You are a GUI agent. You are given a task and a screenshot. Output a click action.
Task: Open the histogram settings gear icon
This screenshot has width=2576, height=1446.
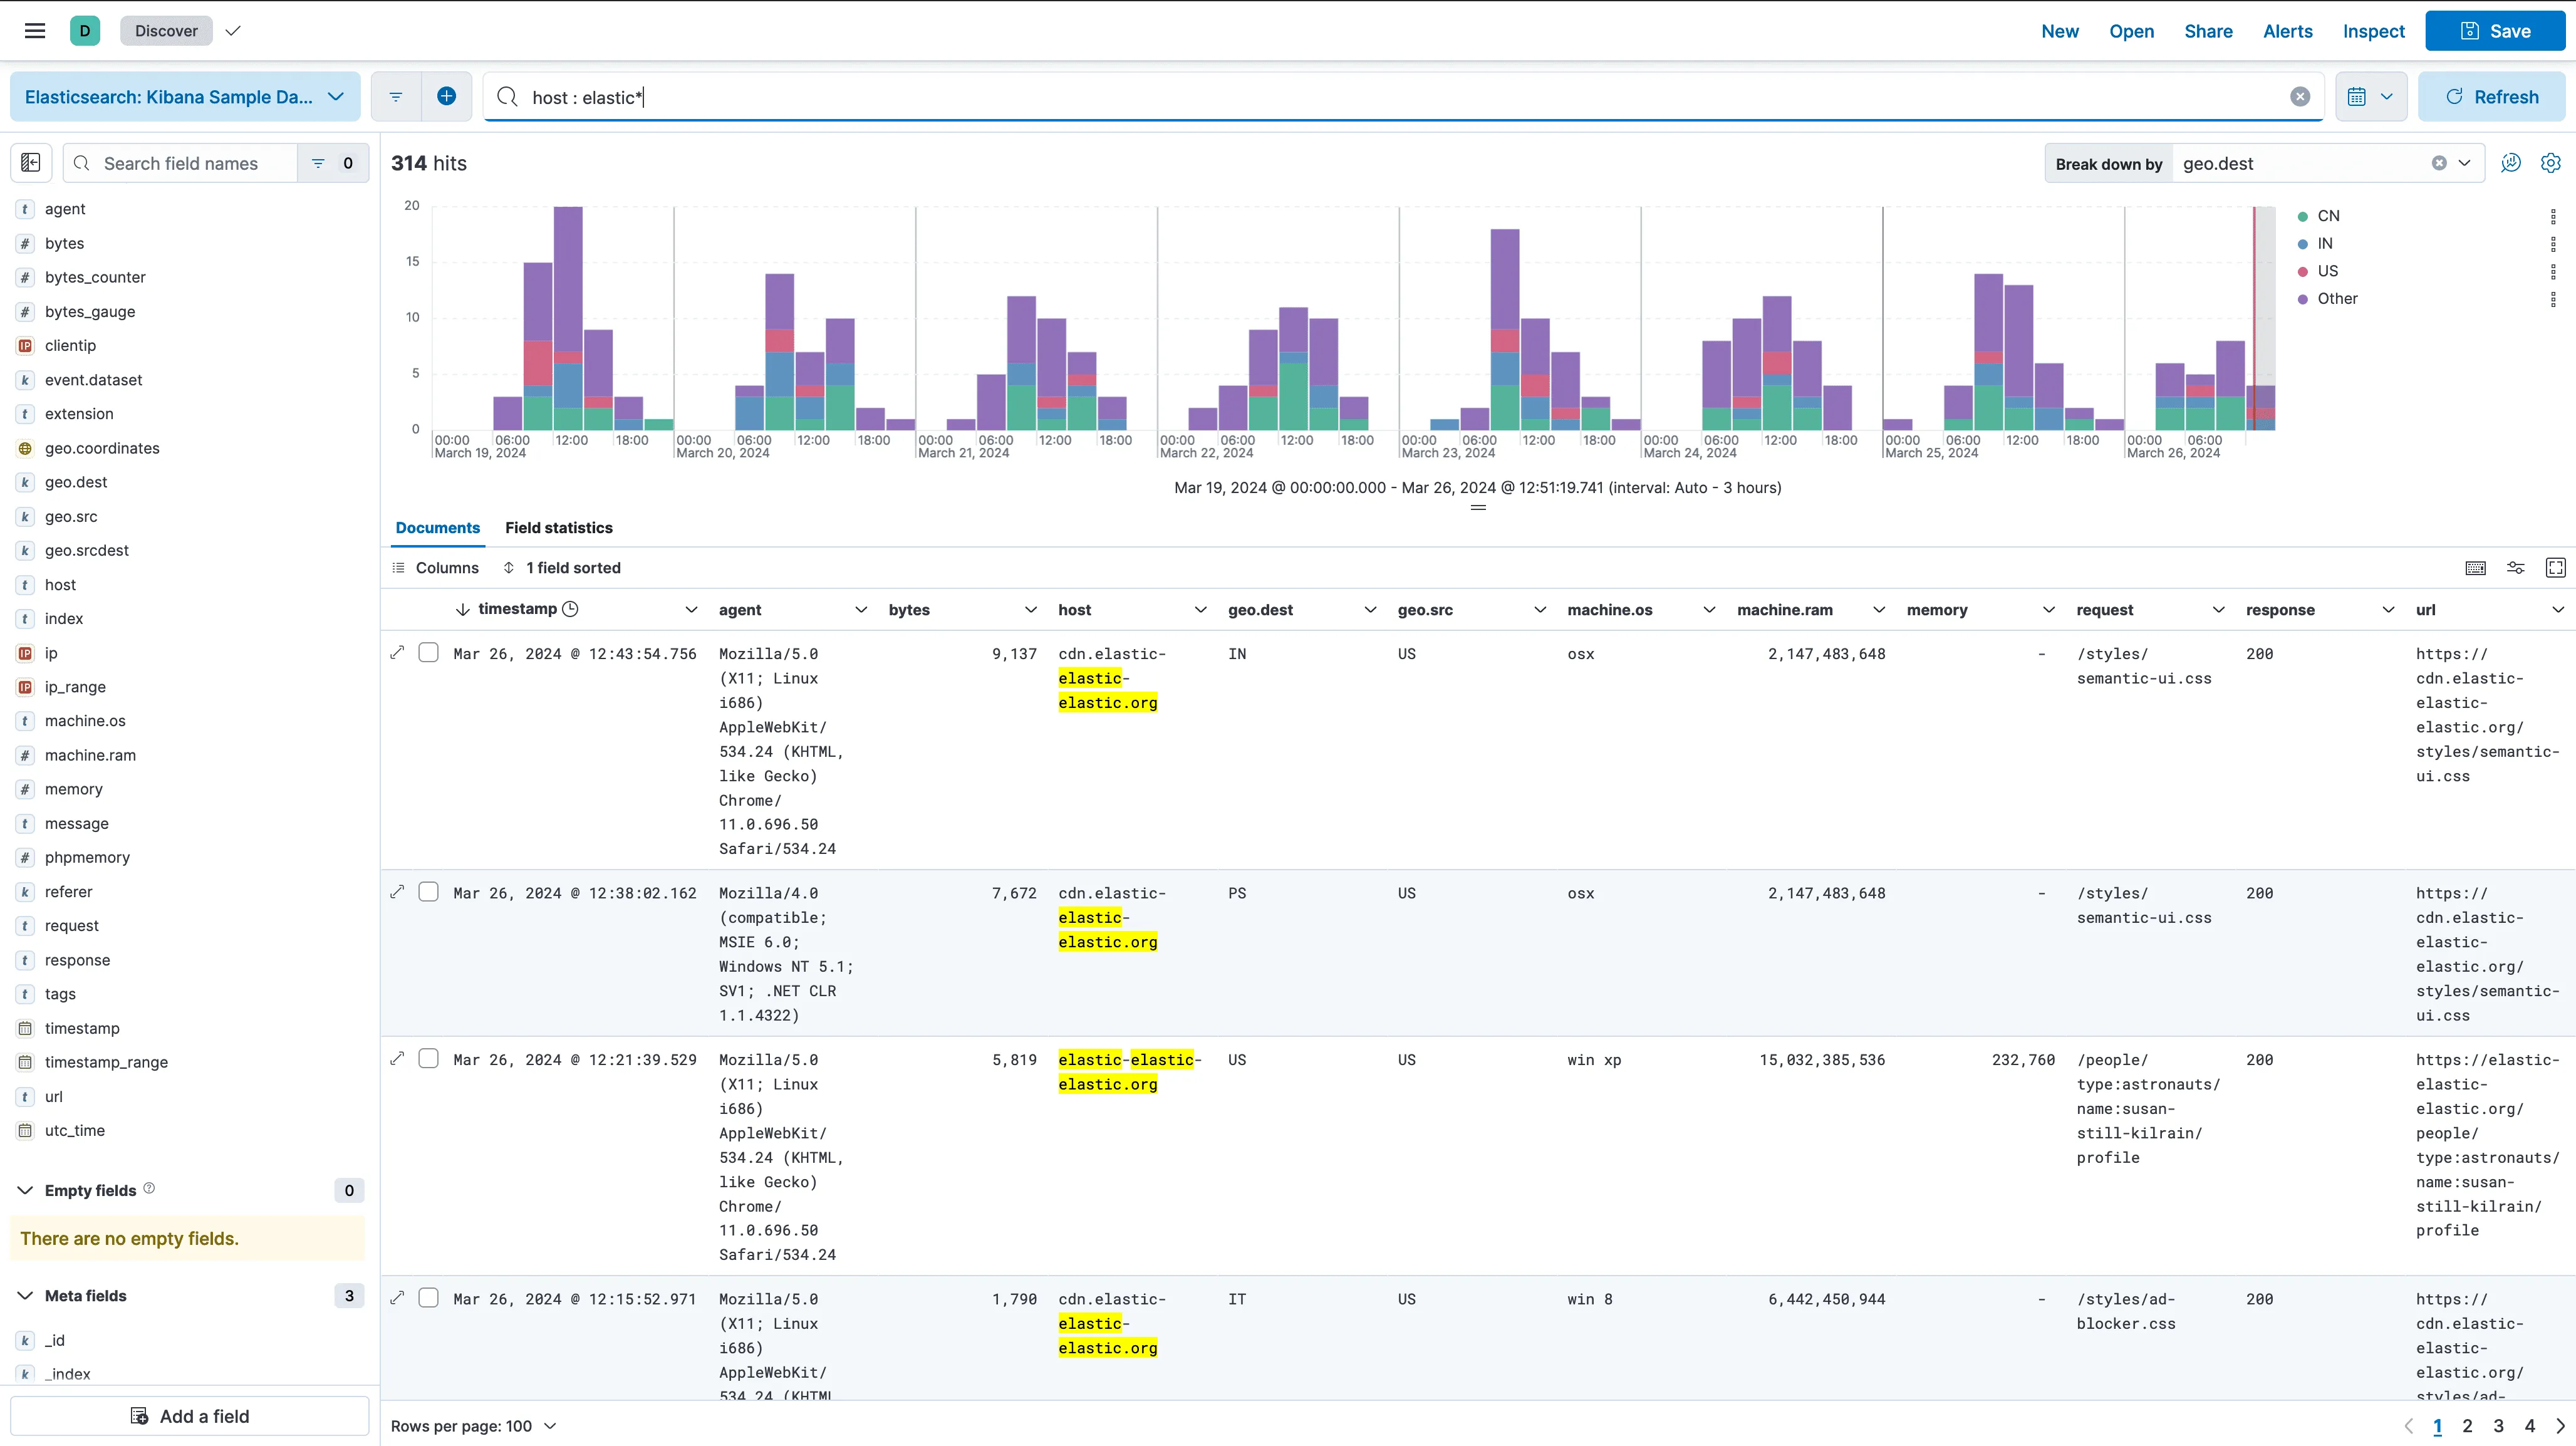point(2551,162)
